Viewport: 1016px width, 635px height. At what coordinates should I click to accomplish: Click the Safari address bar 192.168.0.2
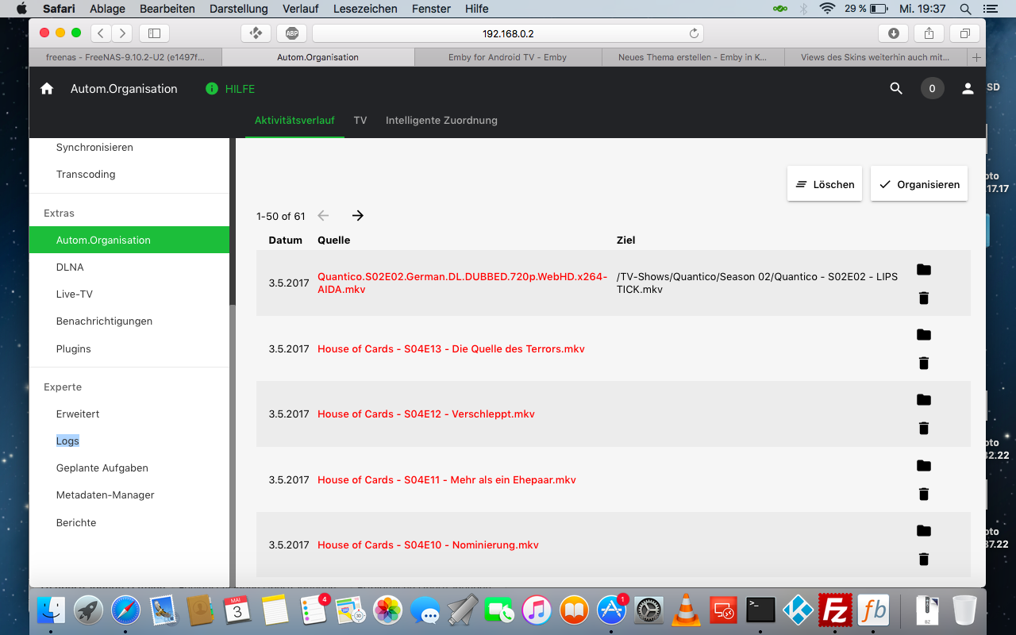508,33
